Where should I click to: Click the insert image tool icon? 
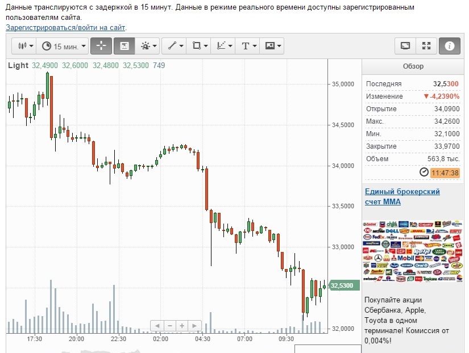coord(273,46)
